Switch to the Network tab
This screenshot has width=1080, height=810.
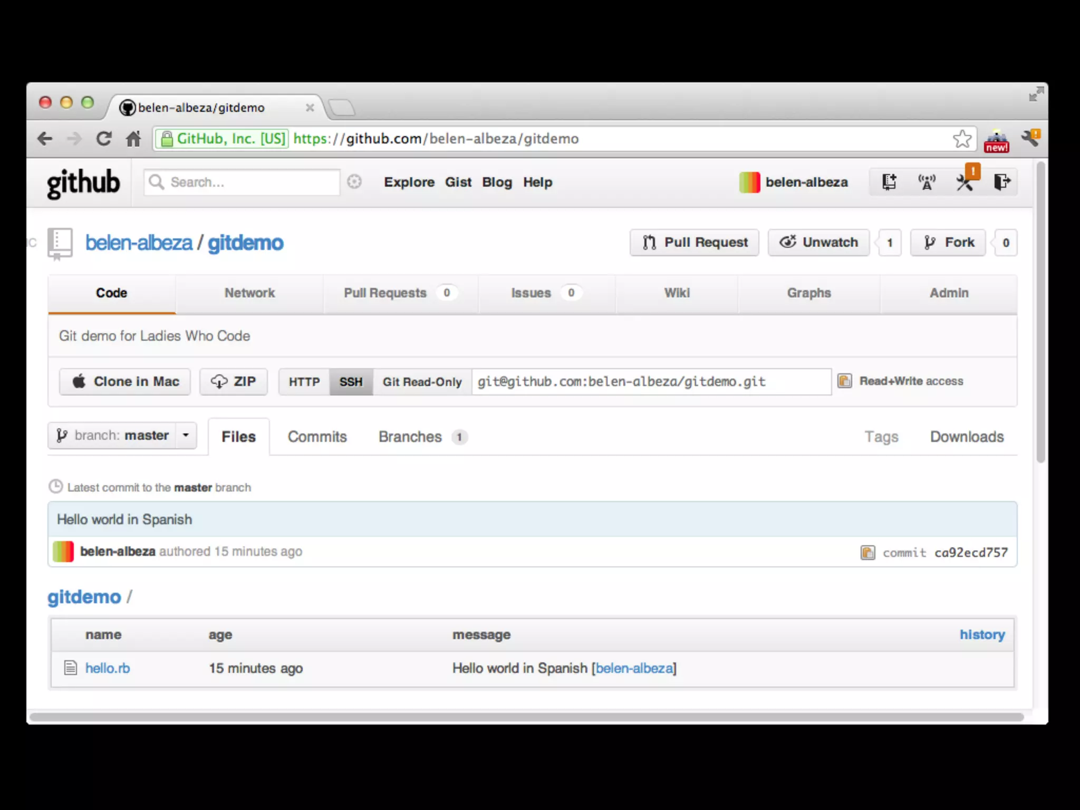(x=249, y=293)
